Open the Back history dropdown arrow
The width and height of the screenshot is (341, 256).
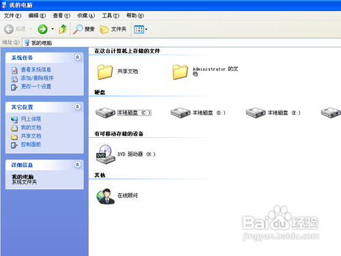[x=31, y=29]
